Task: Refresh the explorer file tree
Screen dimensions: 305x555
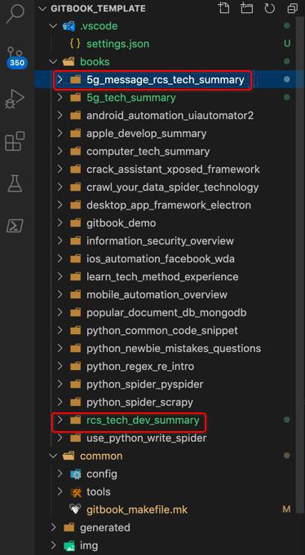Action: click(x=270, y=8)
